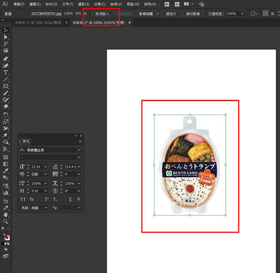Open the 視窗(W) menu
The image size is (280, 273).
tap(133, 4)
